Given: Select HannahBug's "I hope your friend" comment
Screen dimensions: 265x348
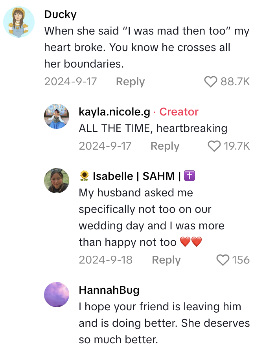Looking at the screenshot, I should coord(164,323).
